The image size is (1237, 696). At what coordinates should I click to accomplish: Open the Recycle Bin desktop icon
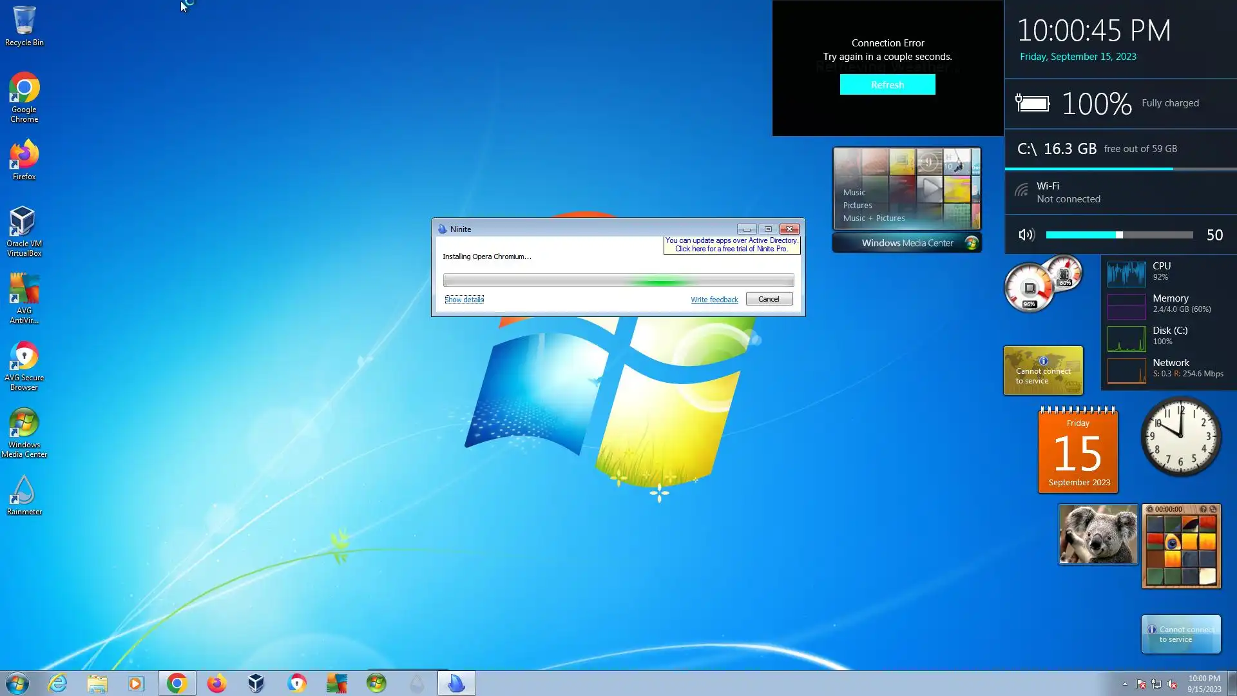24,26
